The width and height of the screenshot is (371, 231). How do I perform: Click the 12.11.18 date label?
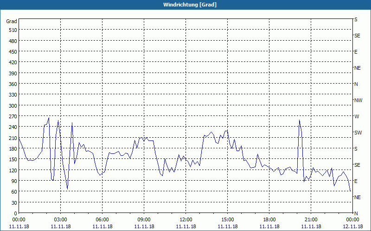pyautogui.click(x=352, y=227)
